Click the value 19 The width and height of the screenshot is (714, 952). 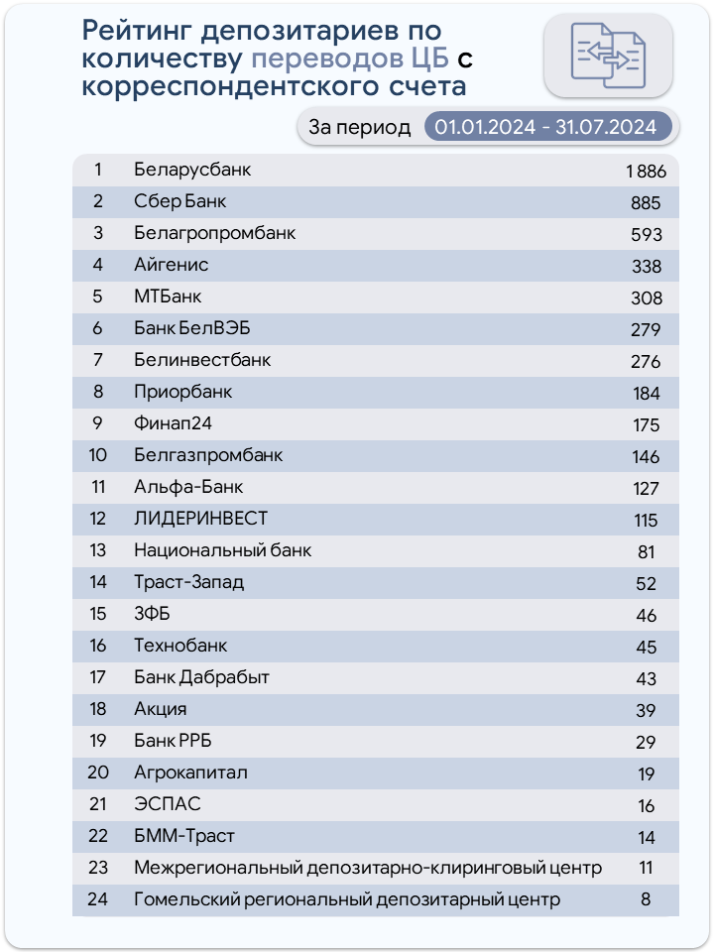pos(646,774)
